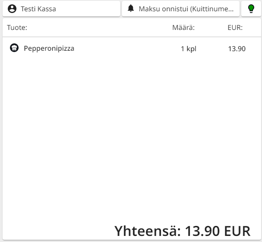Select the Pepperonipizza product name
This screenshot has height=242, width=262.
click(49, 48)
